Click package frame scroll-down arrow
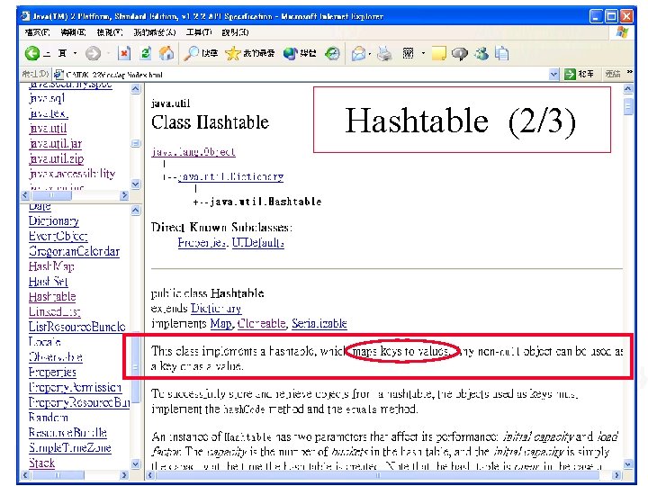The image size is (648, 486). [x=136, y=184]
